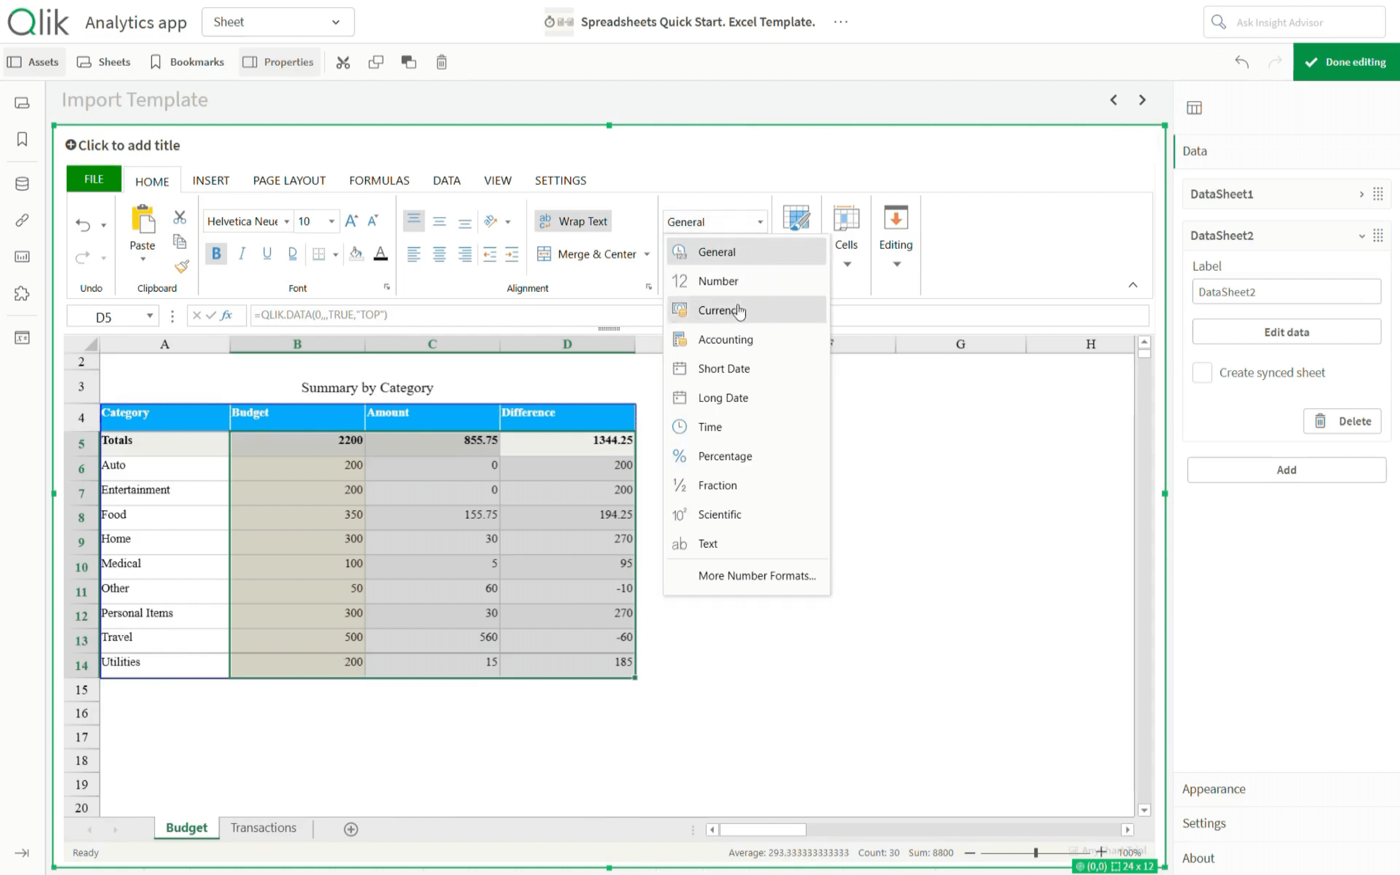The width and height of the screenshot is (1400, 875).
Task: Click the trash delete icon in the top toolbar
Action: coord(441,62)
